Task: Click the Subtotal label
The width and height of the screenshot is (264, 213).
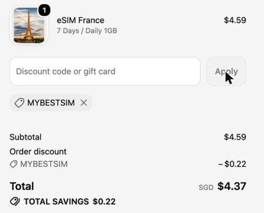Action: tap(25, 137)
